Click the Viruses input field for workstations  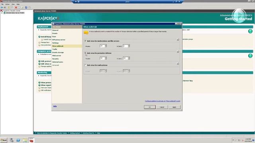[102, 46]
